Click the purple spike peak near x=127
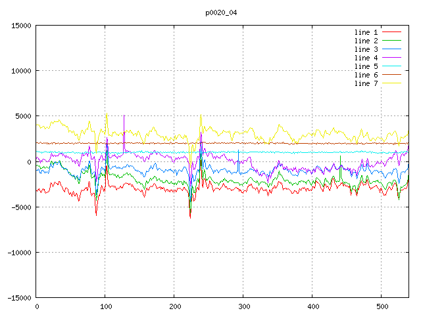This screenshot has width=421, height=315. (124, 115)
